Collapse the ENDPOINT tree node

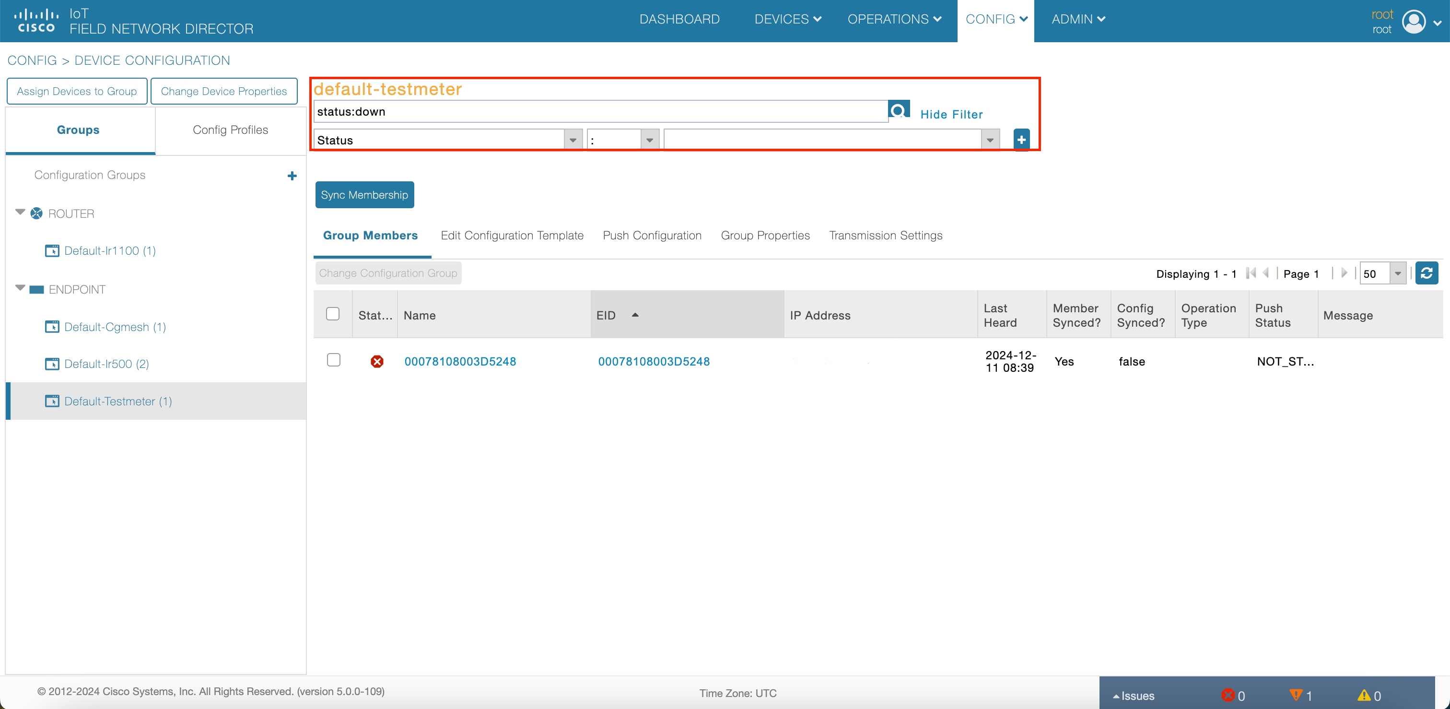pos(20,288)
